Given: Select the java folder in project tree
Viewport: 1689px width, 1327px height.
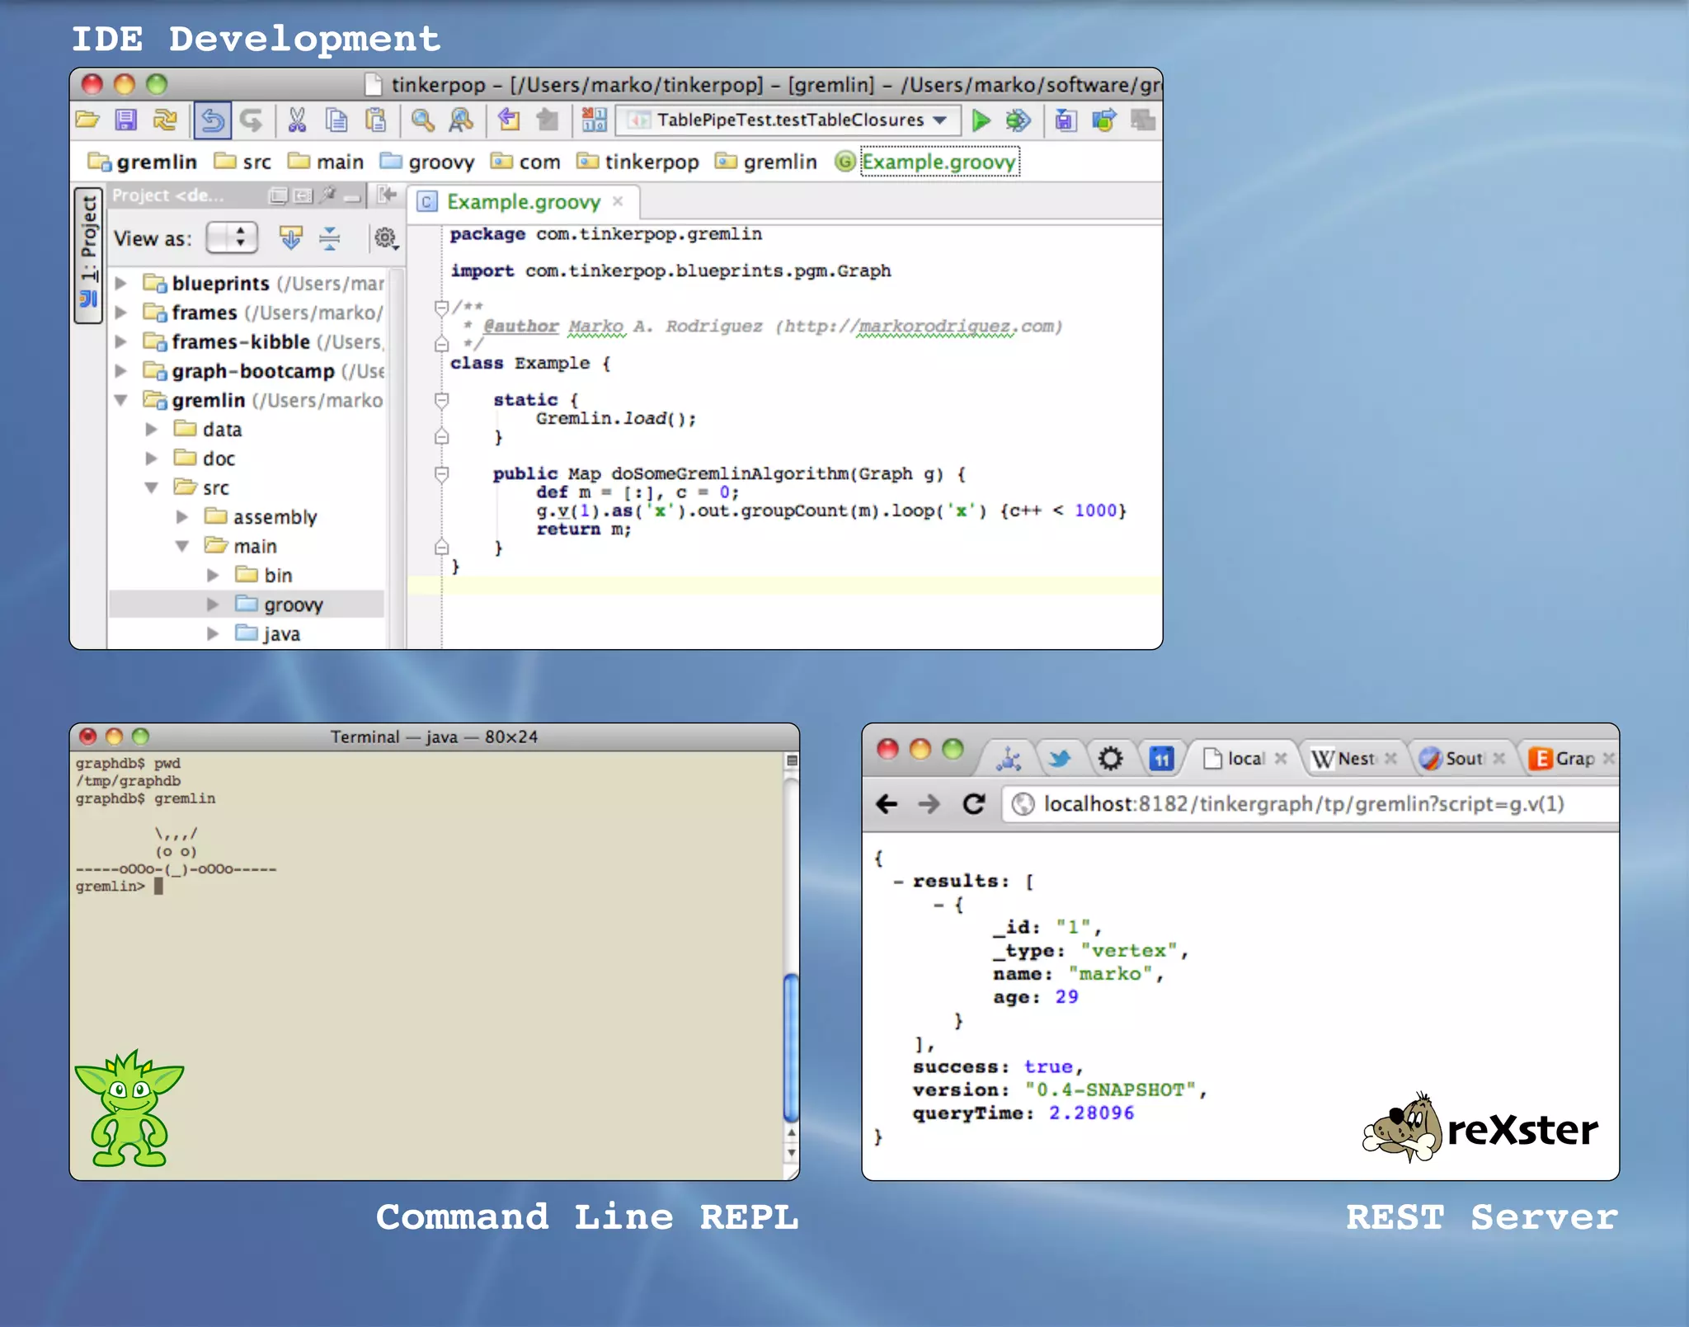Looking at the screenshot, I should tap(268, 633).
